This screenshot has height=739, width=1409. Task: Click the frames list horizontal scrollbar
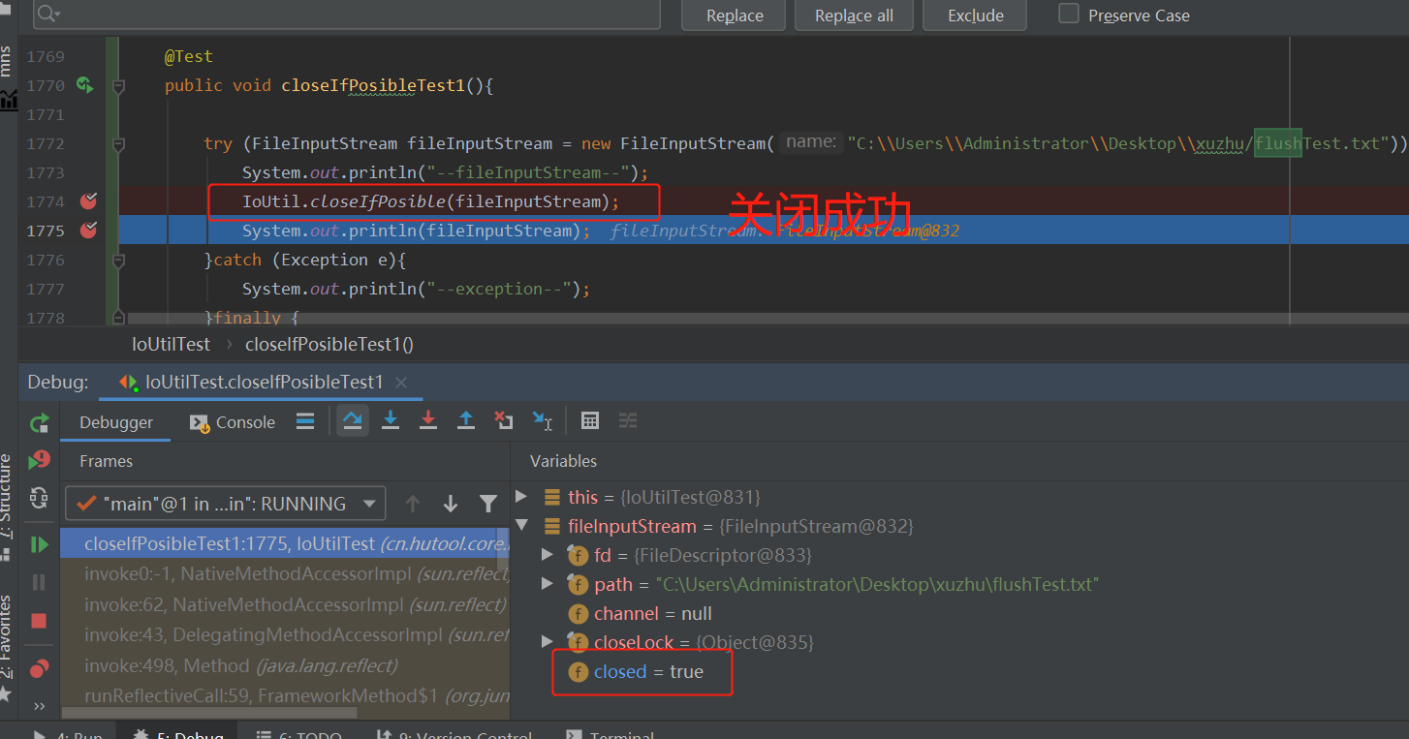(209, 713)
